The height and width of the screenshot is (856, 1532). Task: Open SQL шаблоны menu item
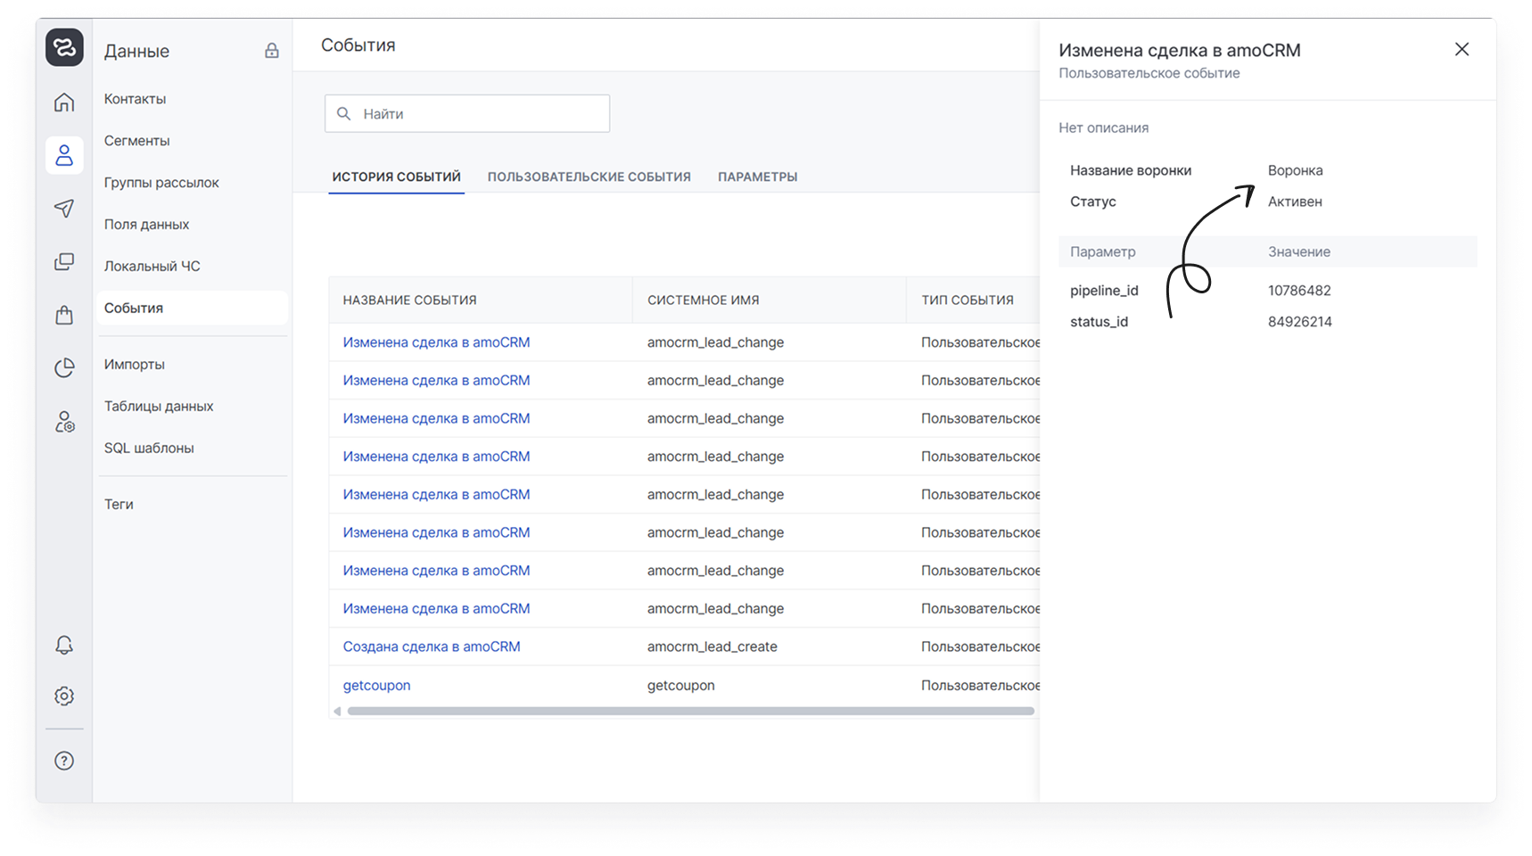(149, 448)
